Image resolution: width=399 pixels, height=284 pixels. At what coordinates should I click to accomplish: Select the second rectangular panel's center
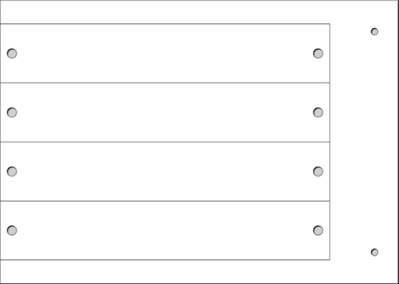point(165,112)
